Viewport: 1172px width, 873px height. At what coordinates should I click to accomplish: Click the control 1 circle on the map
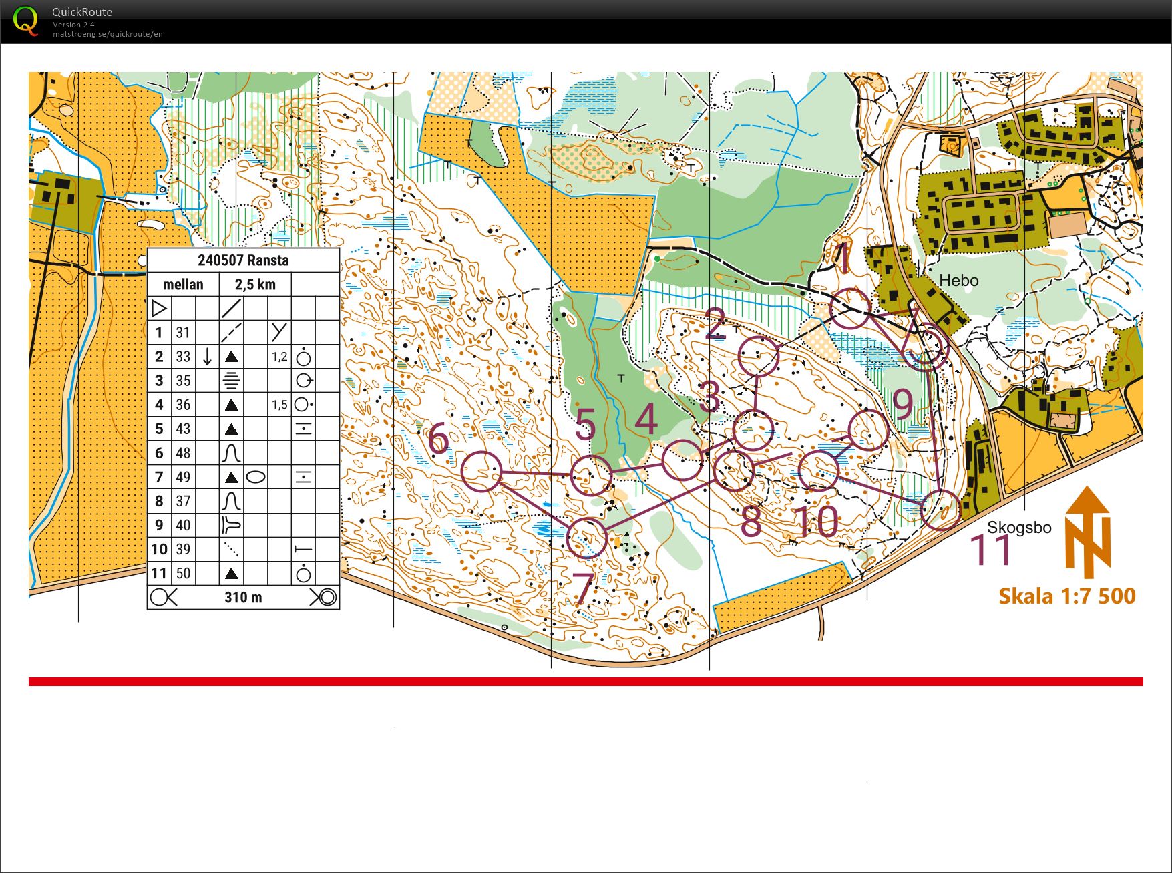click(x=850, y=309)
